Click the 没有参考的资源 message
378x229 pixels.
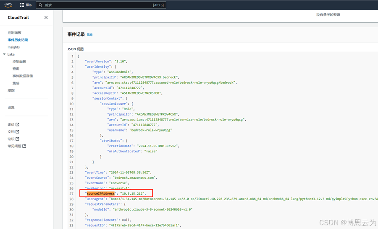pyautogui.click(x=328, y=15)
